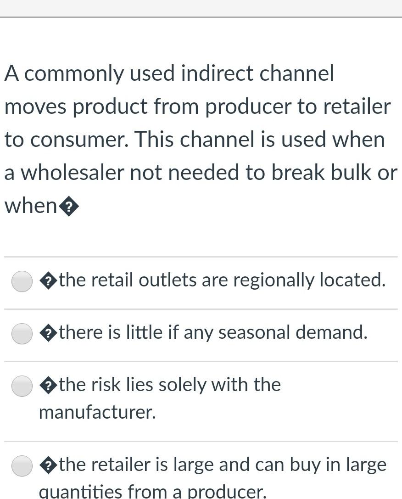Image resolution: width=402 pixels, height=499 pixels.
Task: Click the � symbol before 'the risk lies'
Action: pyautogui.click(x=48, y=386)
